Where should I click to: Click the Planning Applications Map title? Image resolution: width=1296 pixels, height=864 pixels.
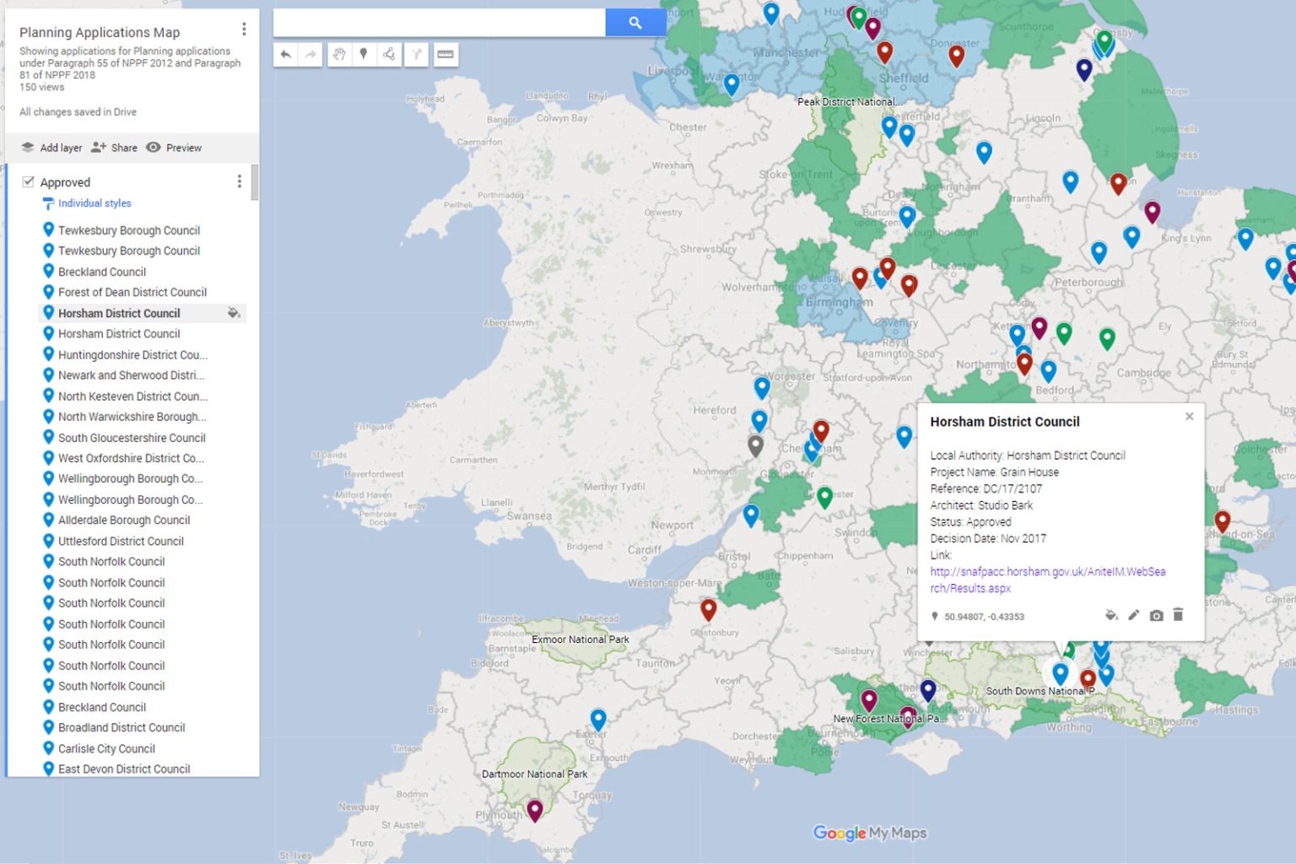(x=100, y=32)
